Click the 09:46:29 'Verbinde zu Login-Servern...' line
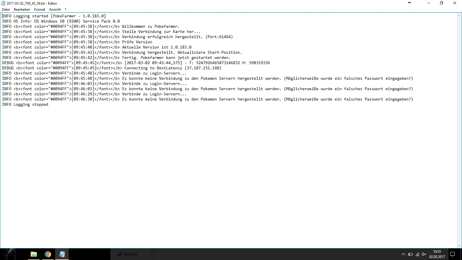462x260 pixels. [x=94, y=94]
